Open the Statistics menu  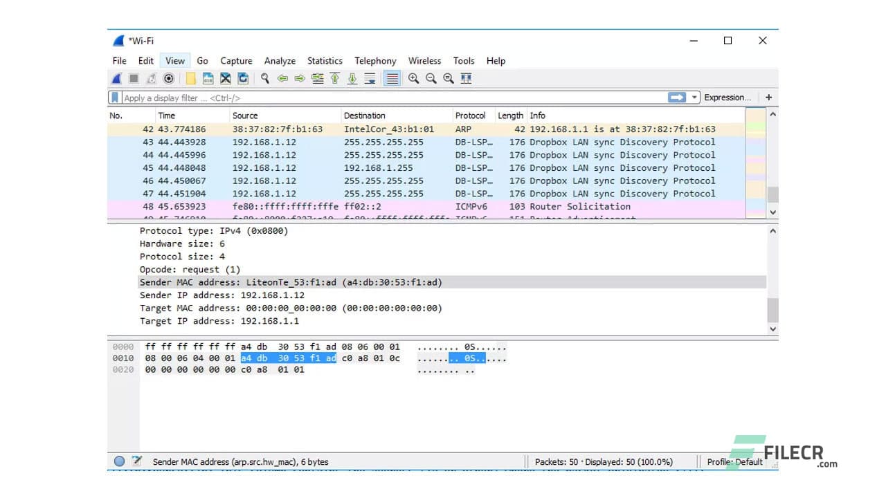point(325,61)
